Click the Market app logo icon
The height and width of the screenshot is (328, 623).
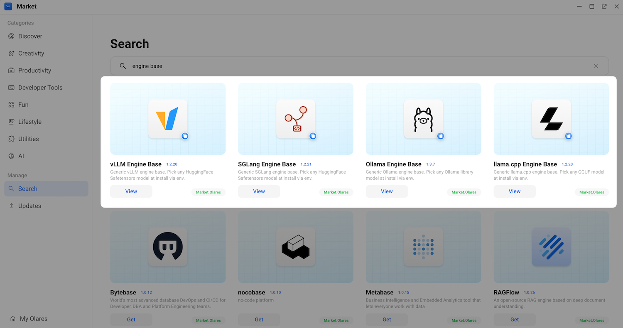[8, 6]
